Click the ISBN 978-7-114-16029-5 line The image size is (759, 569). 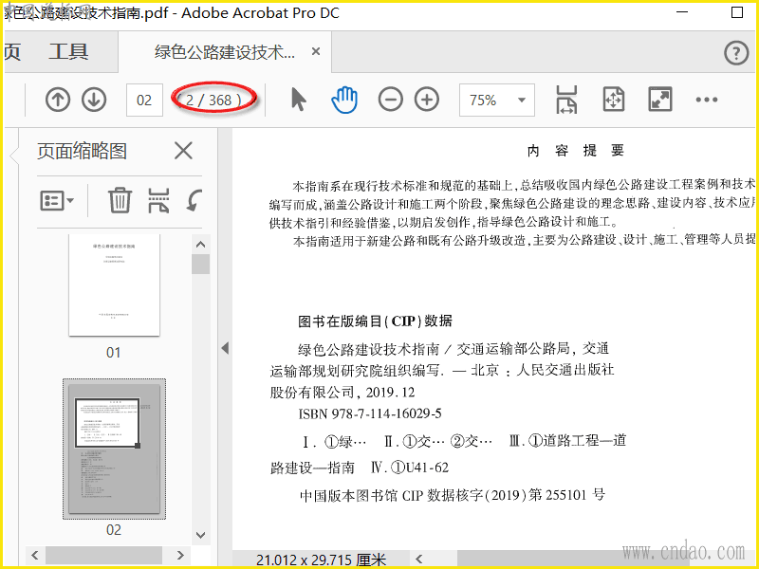370,413
